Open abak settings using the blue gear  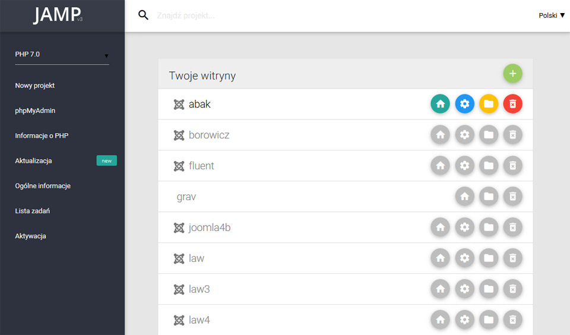click(x=464, y=104)
